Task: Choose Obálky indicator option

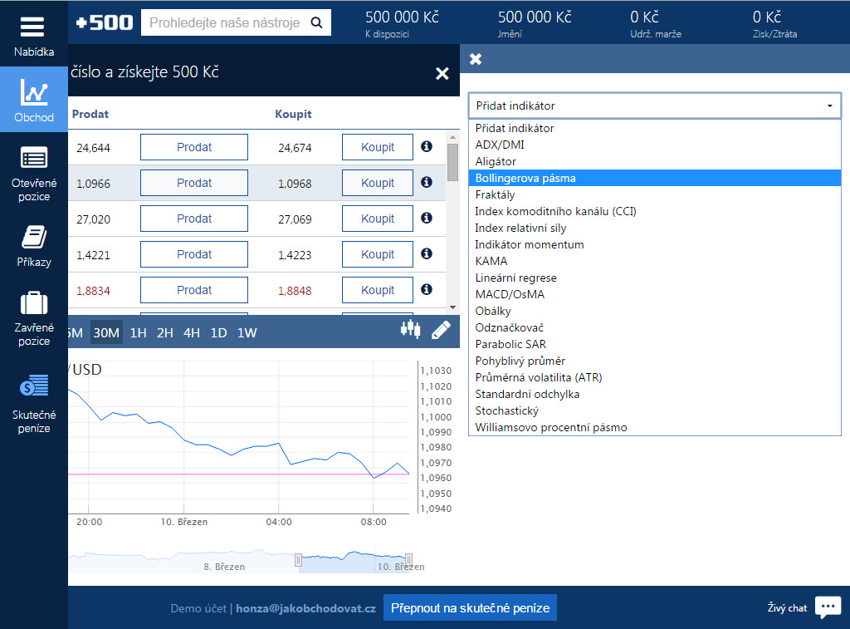Action: pyautogui.click(x=654, y=311)
